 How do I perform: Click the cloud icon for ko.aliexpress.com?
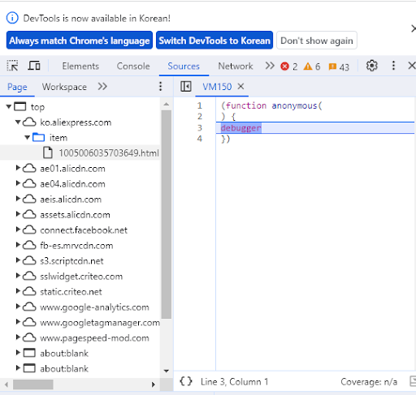point(29,122)
